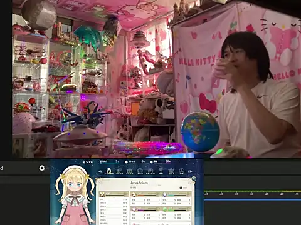Select the house-shaped icon in game menu

point(140,171)
